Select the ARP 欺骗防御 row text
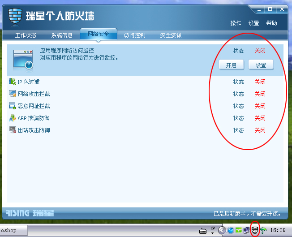Screen dimensions: 292x237 coord(34,118)
